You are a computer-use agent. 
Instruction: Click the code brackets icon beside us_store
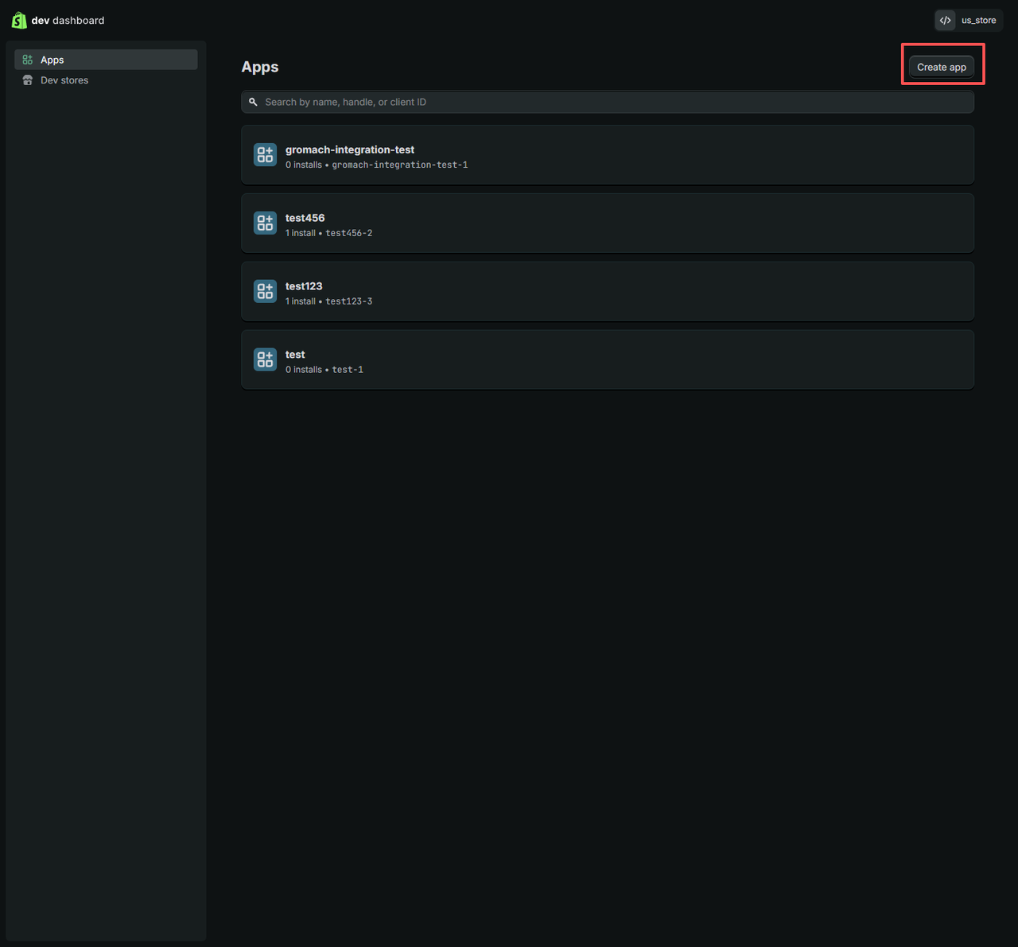point(945,21)
